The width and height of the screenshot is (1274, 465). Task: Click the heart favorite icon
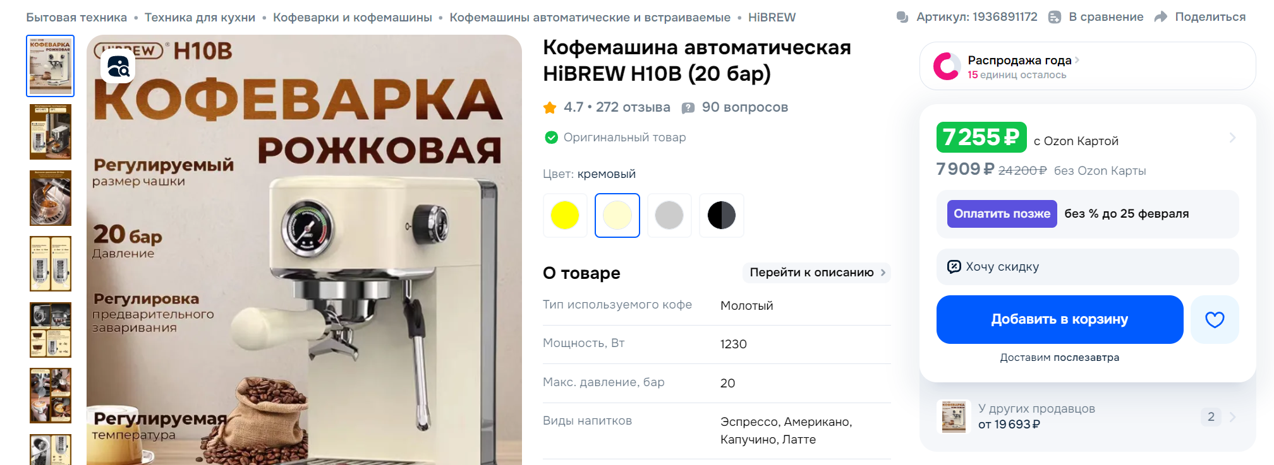(x=1215, y=319)
